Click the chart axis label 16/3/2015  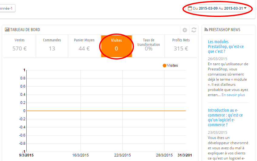[x=80, y=155]
